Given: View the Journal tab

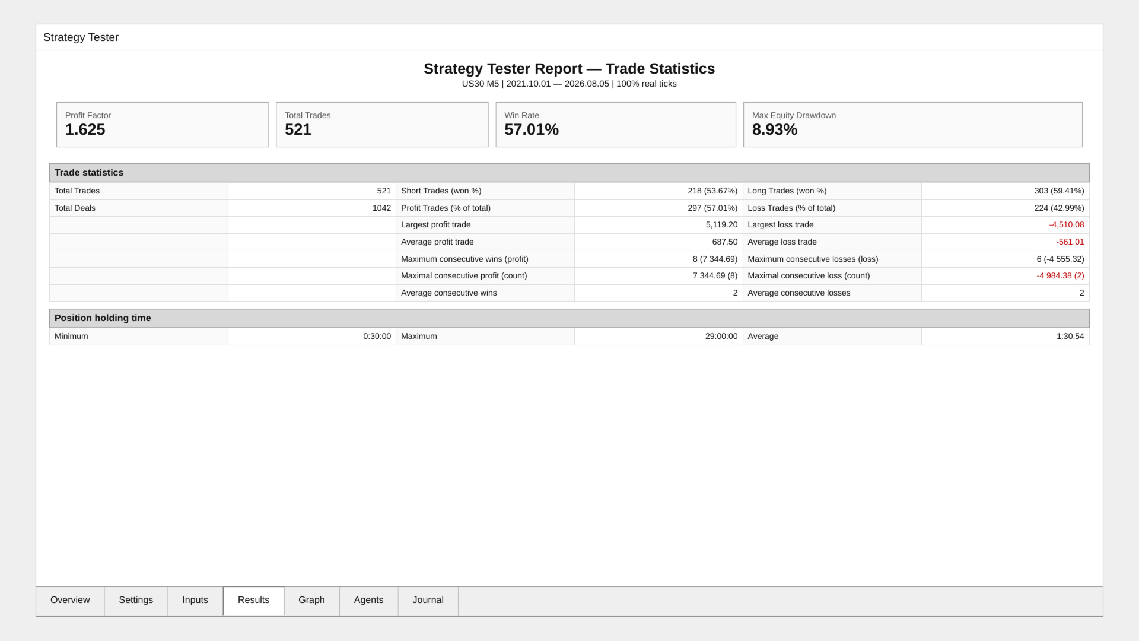Looking at the screenshot, I should coord(428,601).
